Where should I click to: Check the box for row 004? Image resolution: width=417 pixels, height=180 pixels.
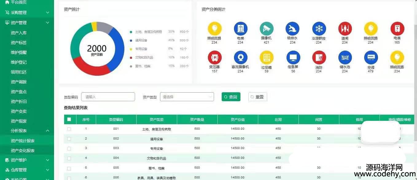coord(69,158)
